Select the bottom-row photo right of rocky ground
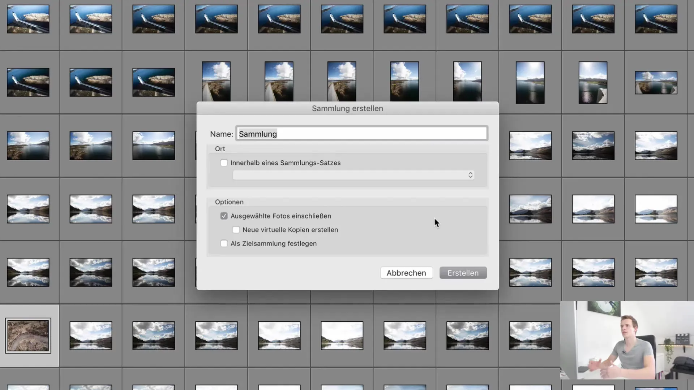 tap(91, 336)
